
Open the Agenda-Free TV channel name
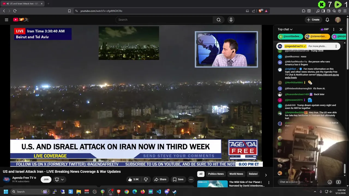click(x=23, y=178)
